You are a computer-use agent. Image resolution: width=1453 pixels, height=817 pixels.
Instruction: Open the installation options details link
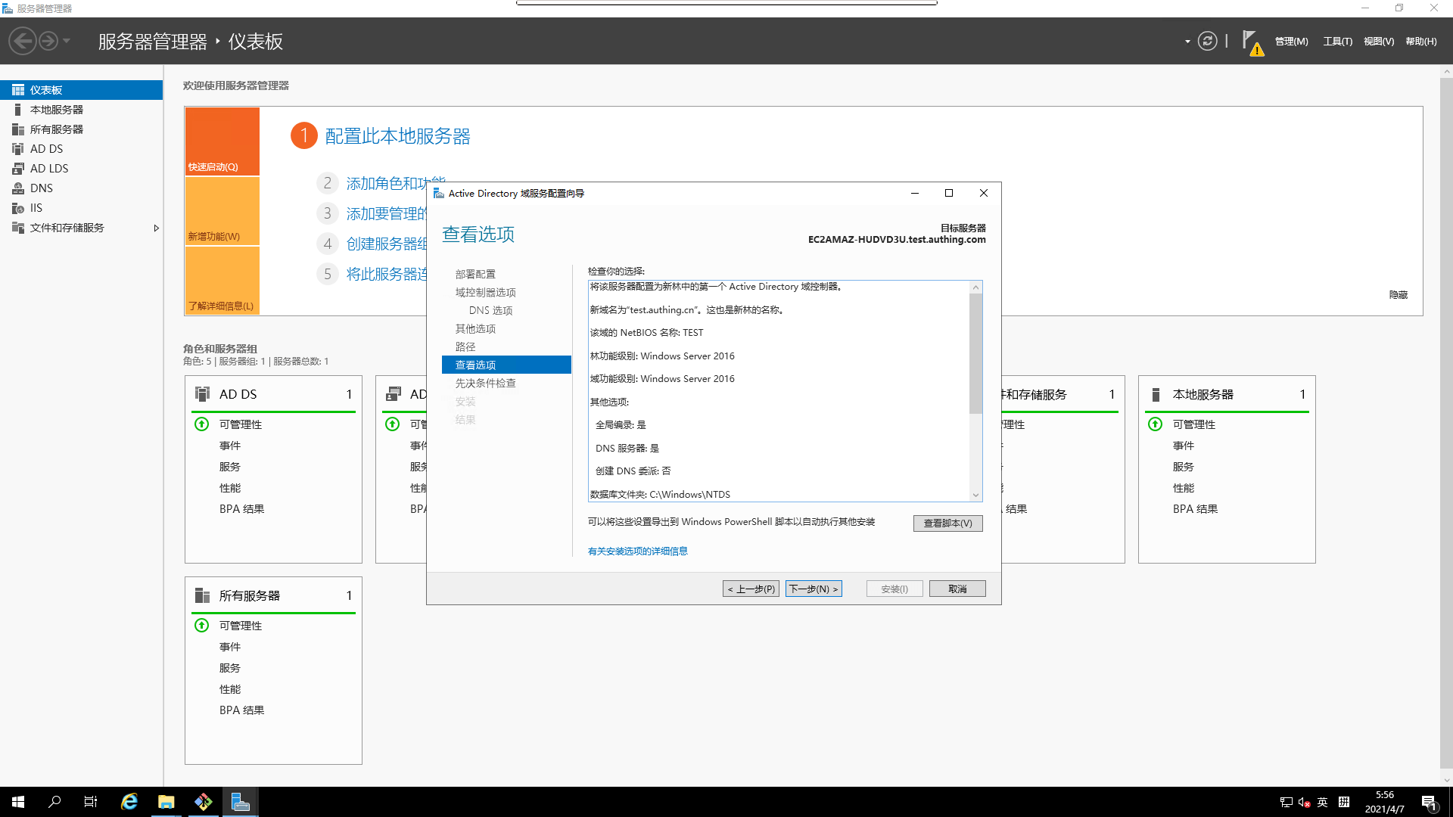637,551
